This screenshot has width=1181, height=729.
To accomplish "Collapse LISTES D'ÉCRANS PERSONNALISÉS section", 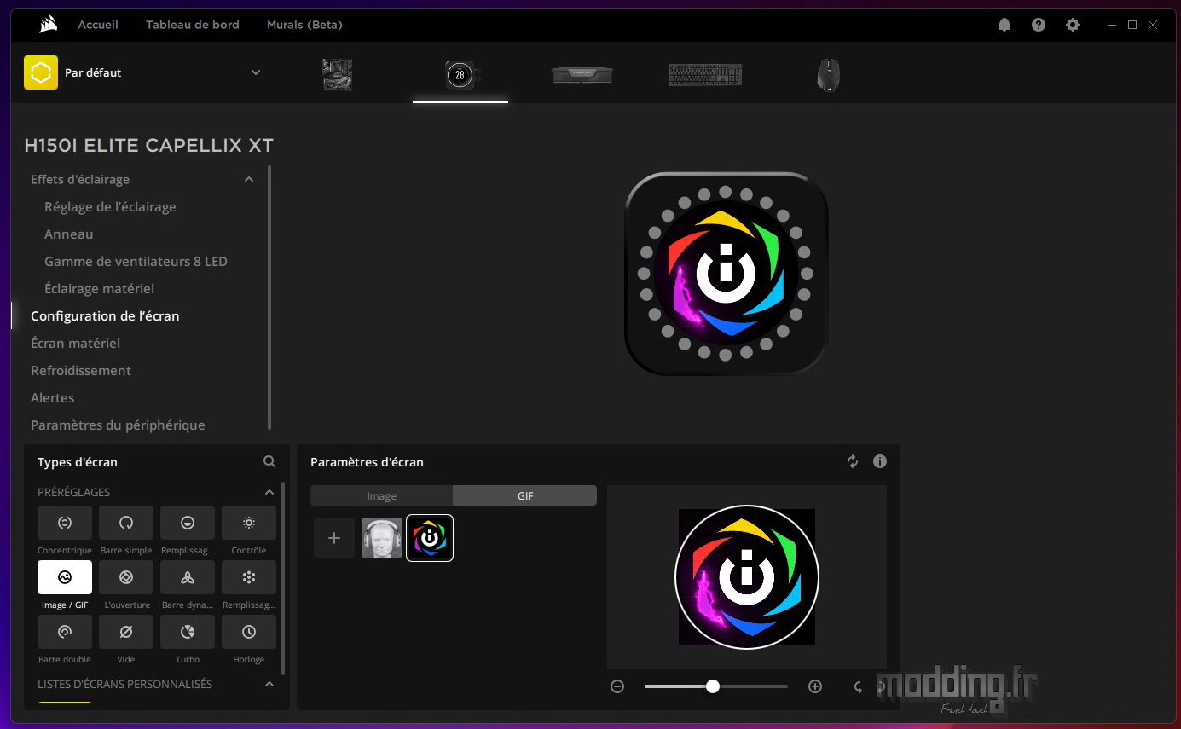I will [269, 684].
